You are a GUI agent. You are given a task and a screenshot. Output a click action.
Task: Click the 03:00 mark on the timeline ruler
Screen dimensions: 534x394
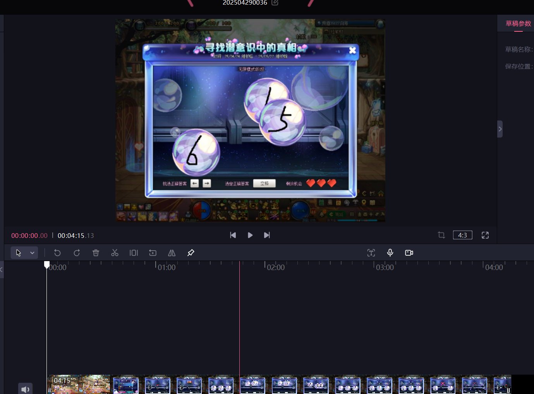point(385,267)
